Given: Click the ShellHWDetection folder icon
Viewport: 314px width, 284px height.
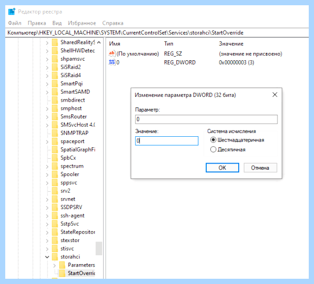Looking at the screenshot, I should (54, 50).
